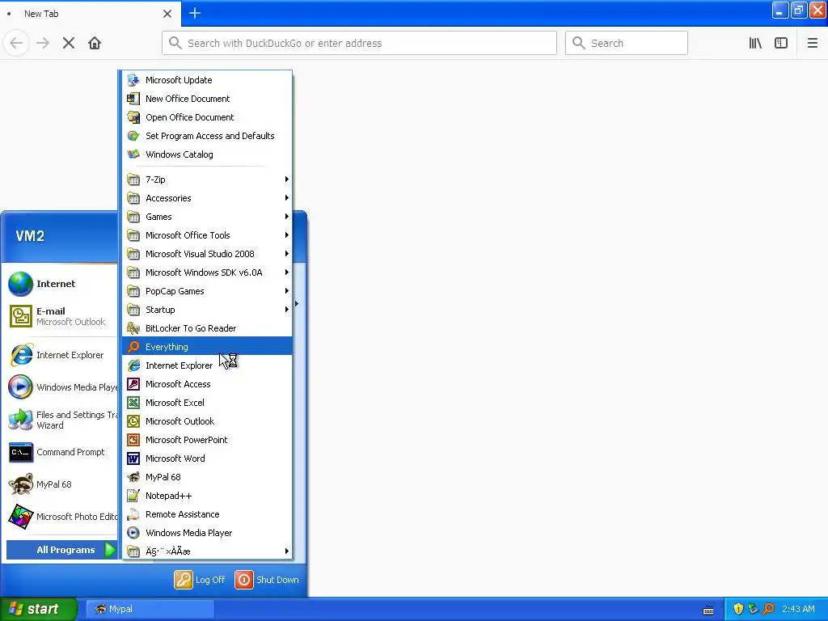
Task: Expand the 7-Zip submenu arrow
Action: [287, 180]
